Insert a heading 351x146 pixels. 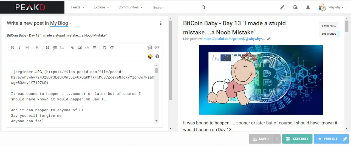pyautogui.click(x=27, y=48)
